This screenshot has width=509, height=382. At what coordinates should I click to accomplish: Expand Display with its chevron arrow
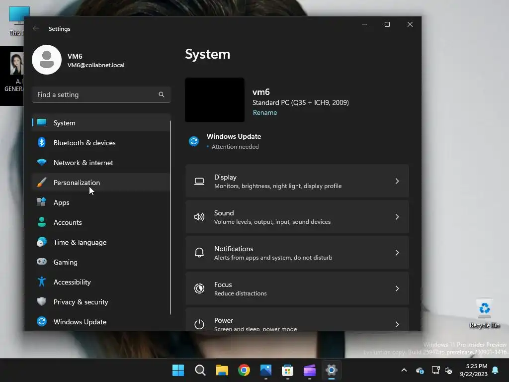397,181
